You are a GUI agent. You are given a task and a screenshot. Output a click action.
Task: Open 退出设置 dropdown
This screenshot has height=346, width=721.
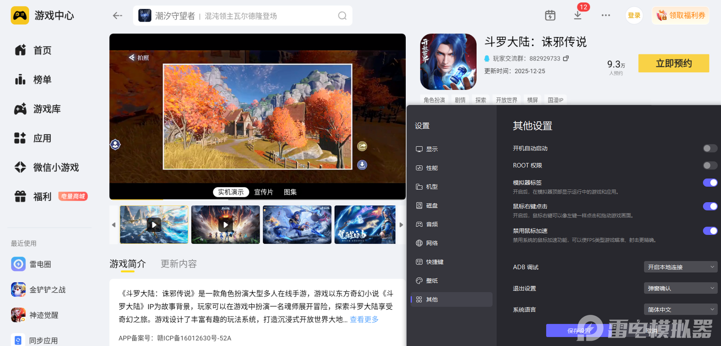tap(680, 288)
